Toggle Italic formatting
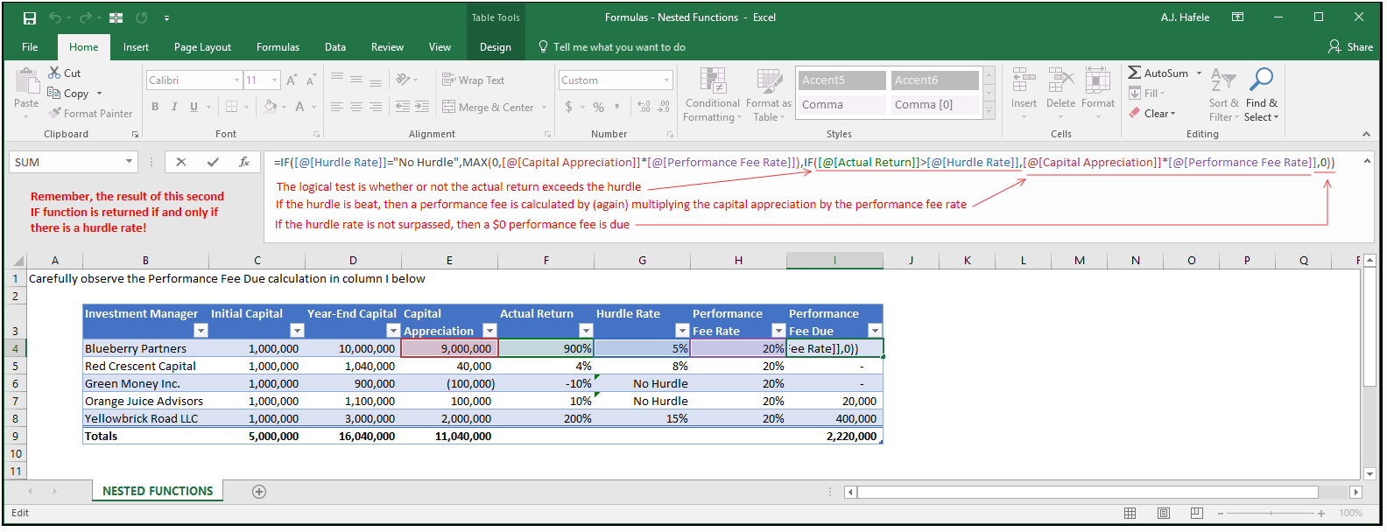1387x532 pixels. tap(174, 107)
